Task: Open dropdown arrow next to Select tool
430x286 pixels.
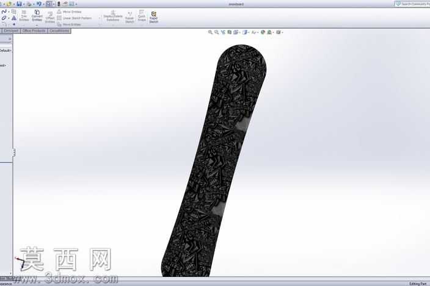Action: pos(54,4)
